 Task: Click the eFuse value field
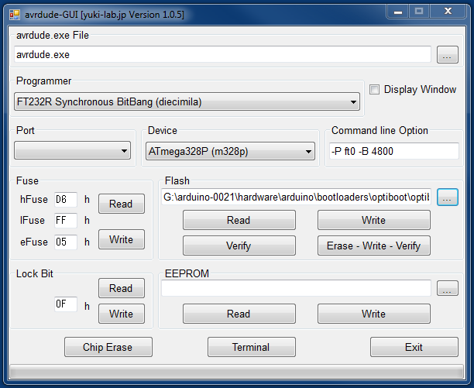[66, 242]
